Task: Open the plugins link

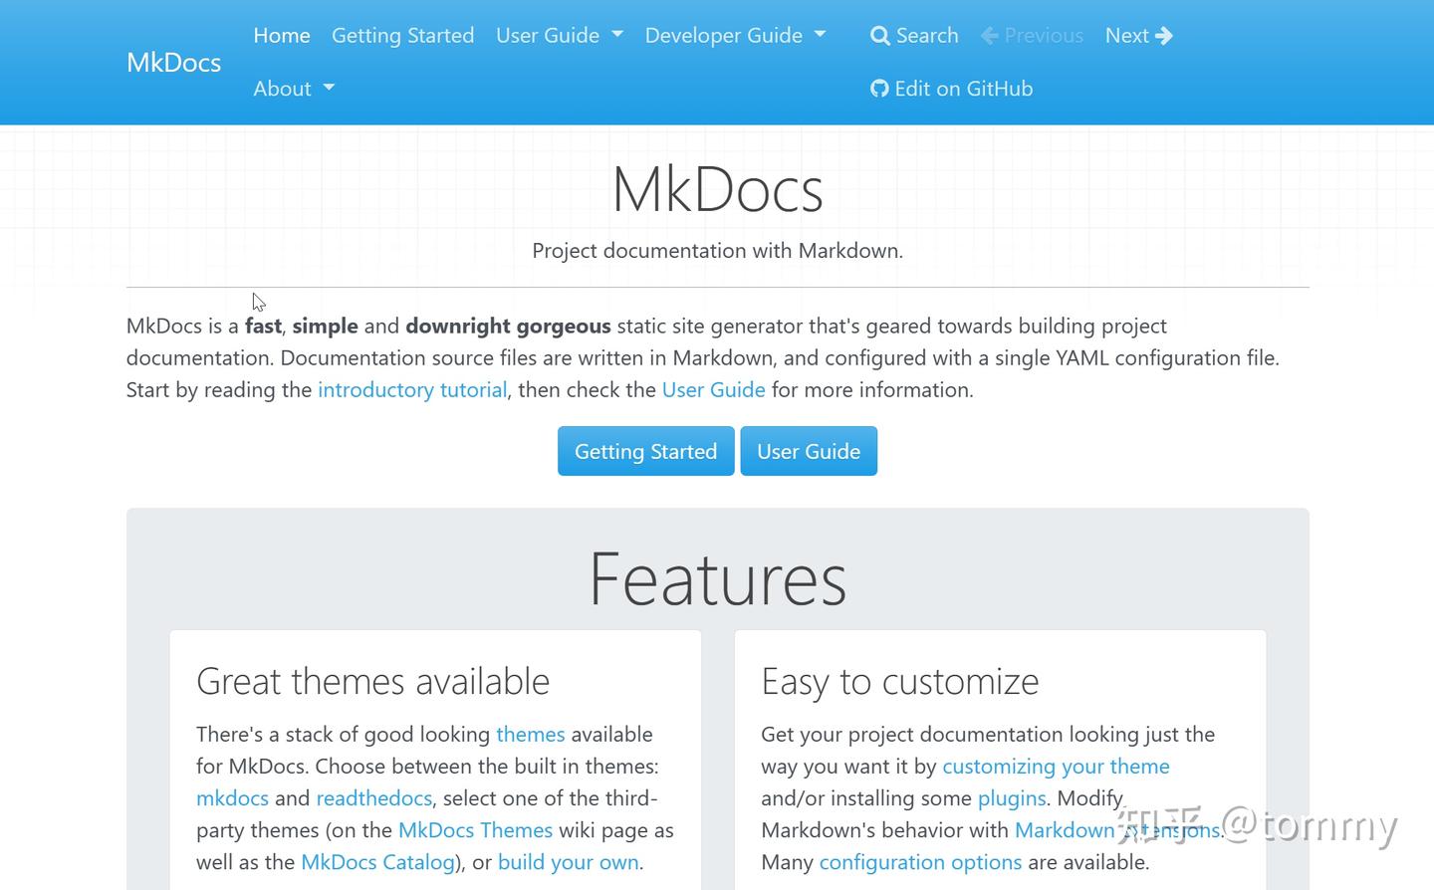Action: [x=1012, y=798]
